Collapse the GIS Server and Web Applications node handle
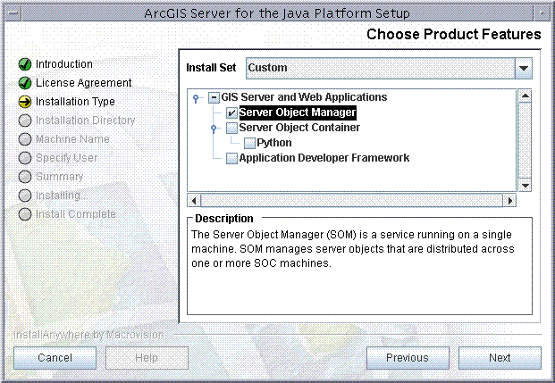 (196, 98)
